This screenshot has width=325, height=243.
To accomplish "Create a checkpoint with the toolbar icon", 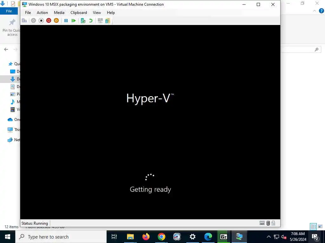I will click(x=83, y=21).
